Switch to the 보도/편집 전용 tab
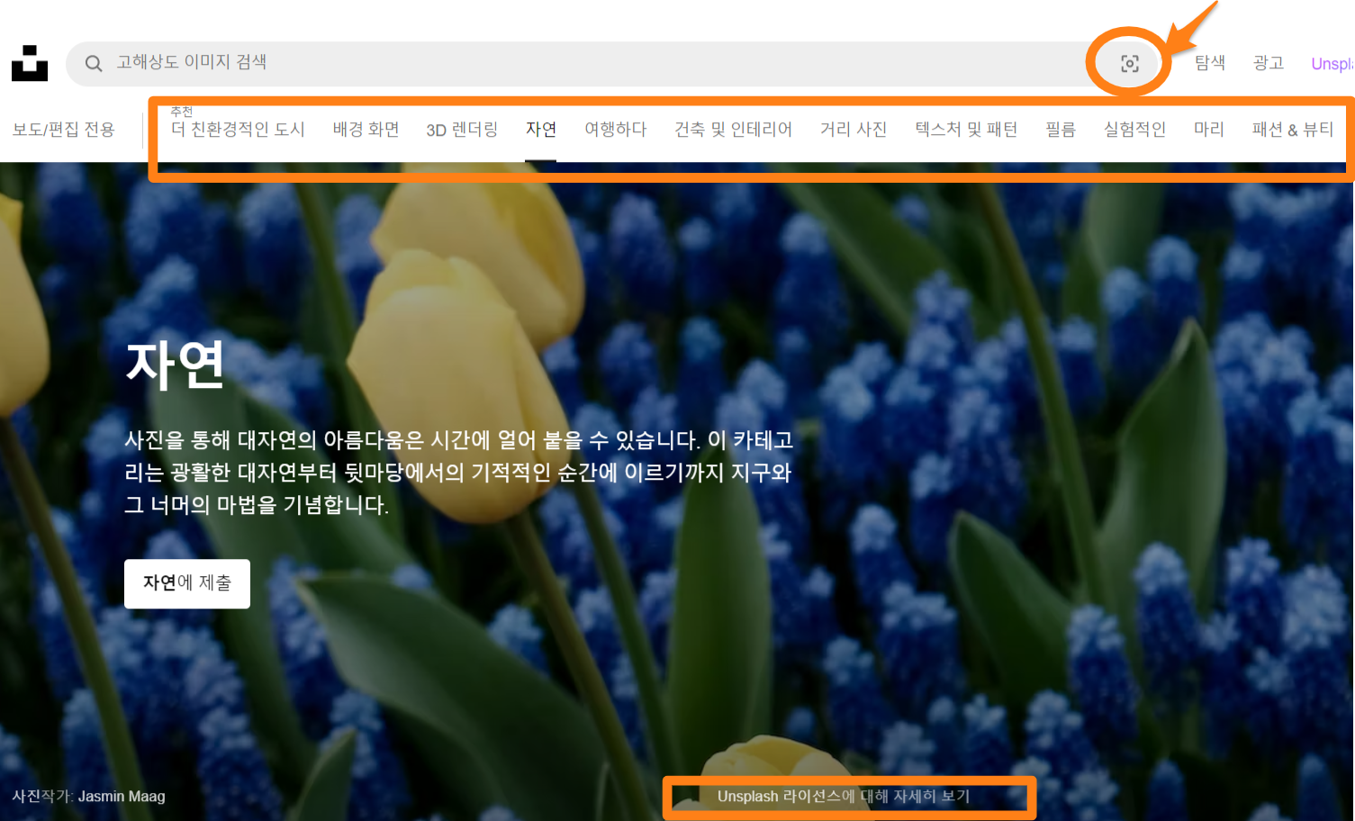The image size is (1355, 821). tap(62, 129)
